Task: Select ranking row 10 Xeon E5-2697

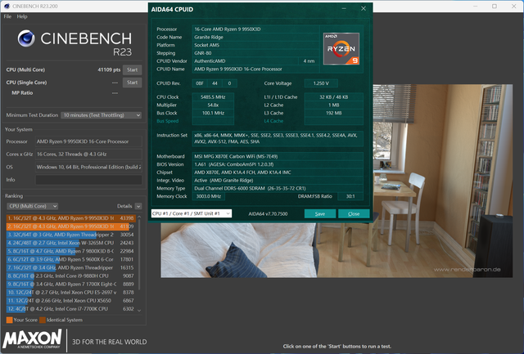Action: [70, 293]
